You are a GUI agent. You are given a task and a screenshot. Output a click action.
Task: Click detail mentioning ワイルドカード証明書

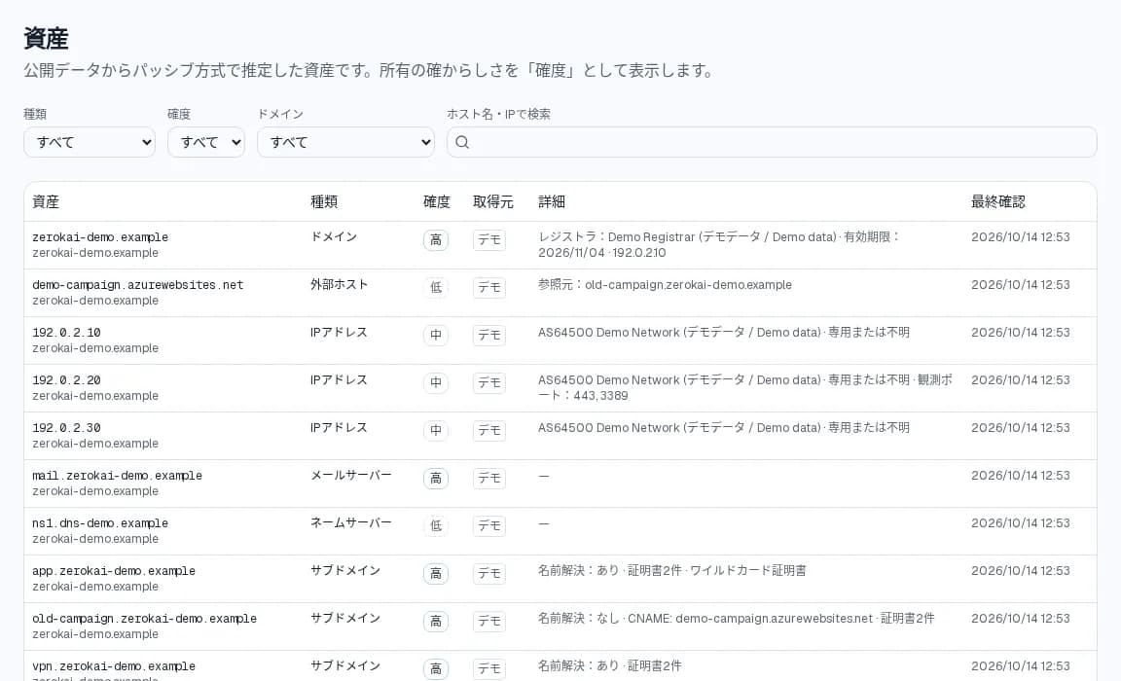click(x=672, y=571)
